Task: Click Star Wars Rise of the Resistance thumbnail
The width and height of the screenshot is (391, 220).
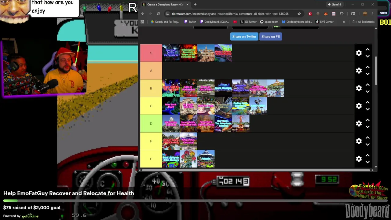Action: [171, 53]
